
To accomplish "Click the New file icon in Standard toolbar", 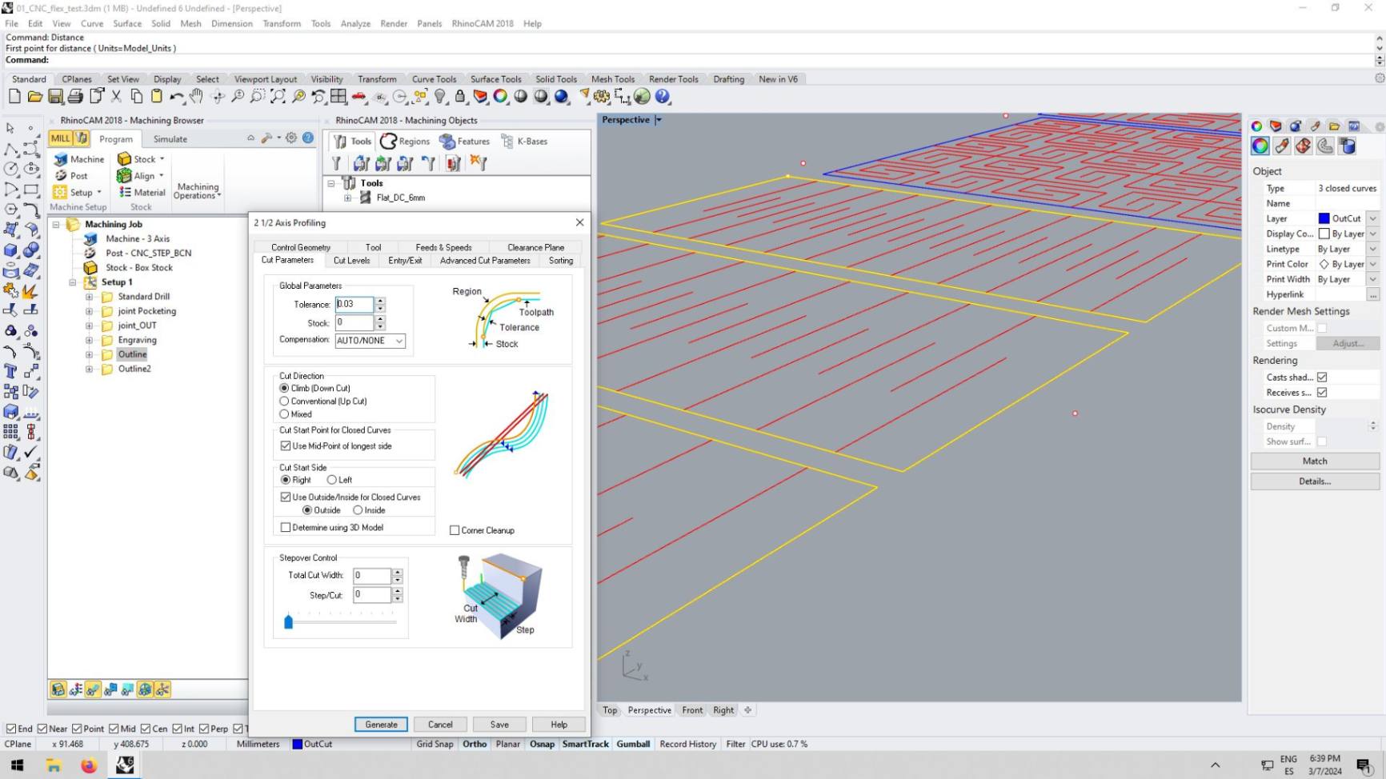I will [x=14, y=97].
